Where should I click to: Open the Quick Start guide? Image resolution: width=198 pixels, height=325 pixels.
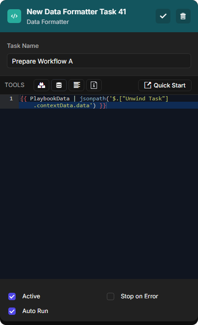tap(165, 86)
